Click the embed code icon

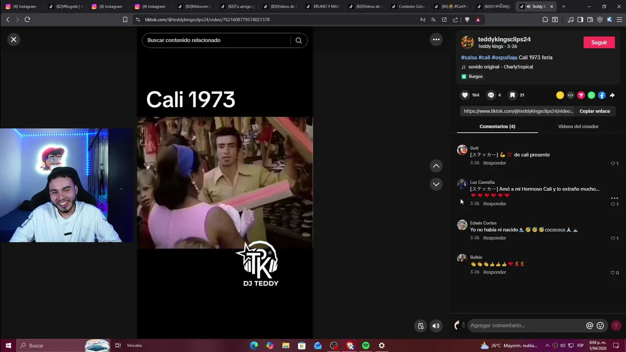(570, 95)
